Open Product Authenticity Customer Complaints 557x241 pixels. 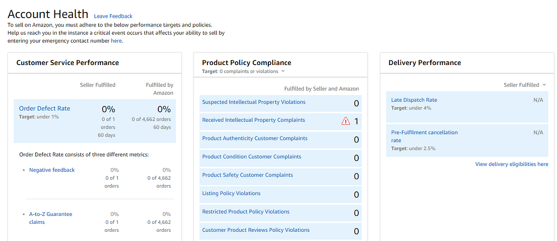(x=255, y=138)
